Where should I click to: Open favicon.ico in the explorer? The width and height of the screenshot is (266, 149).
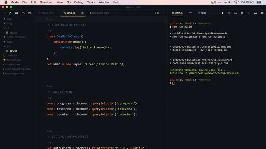(14, 60)
